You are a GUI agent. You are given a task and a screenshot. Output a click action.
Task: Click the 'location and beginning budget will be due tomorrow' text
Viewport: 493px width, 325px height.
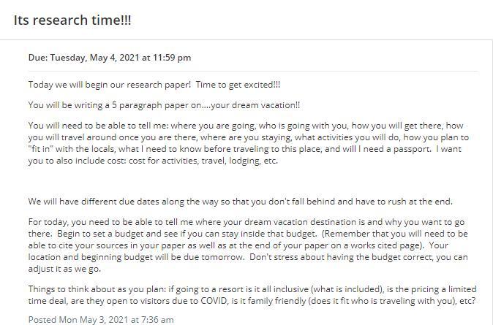click(136, 257)
